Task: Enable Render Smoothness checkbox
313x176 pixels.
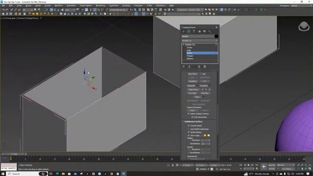Action: point(189,153)
